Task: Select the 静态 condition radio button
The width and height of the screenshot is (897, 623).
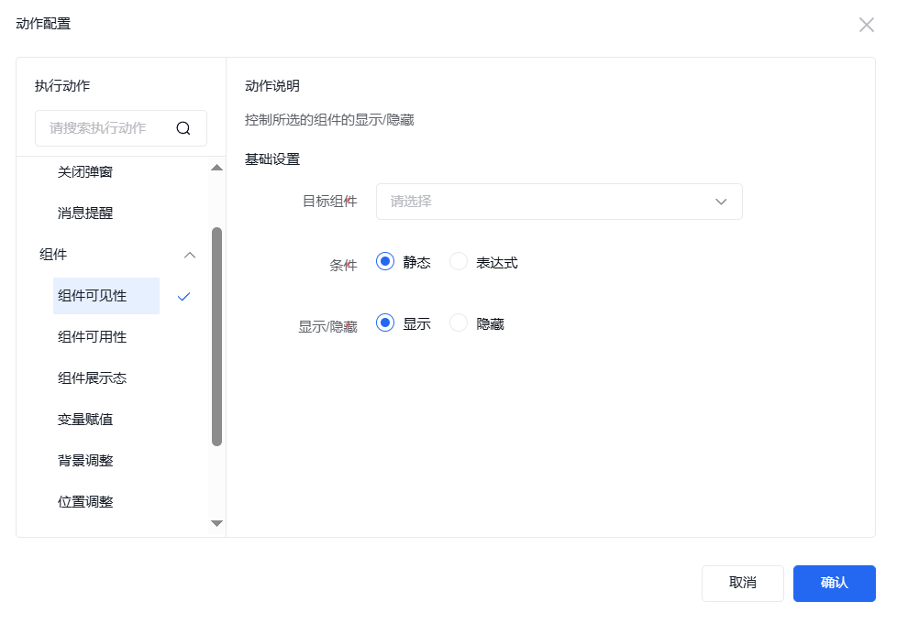Action: point(385,262)
